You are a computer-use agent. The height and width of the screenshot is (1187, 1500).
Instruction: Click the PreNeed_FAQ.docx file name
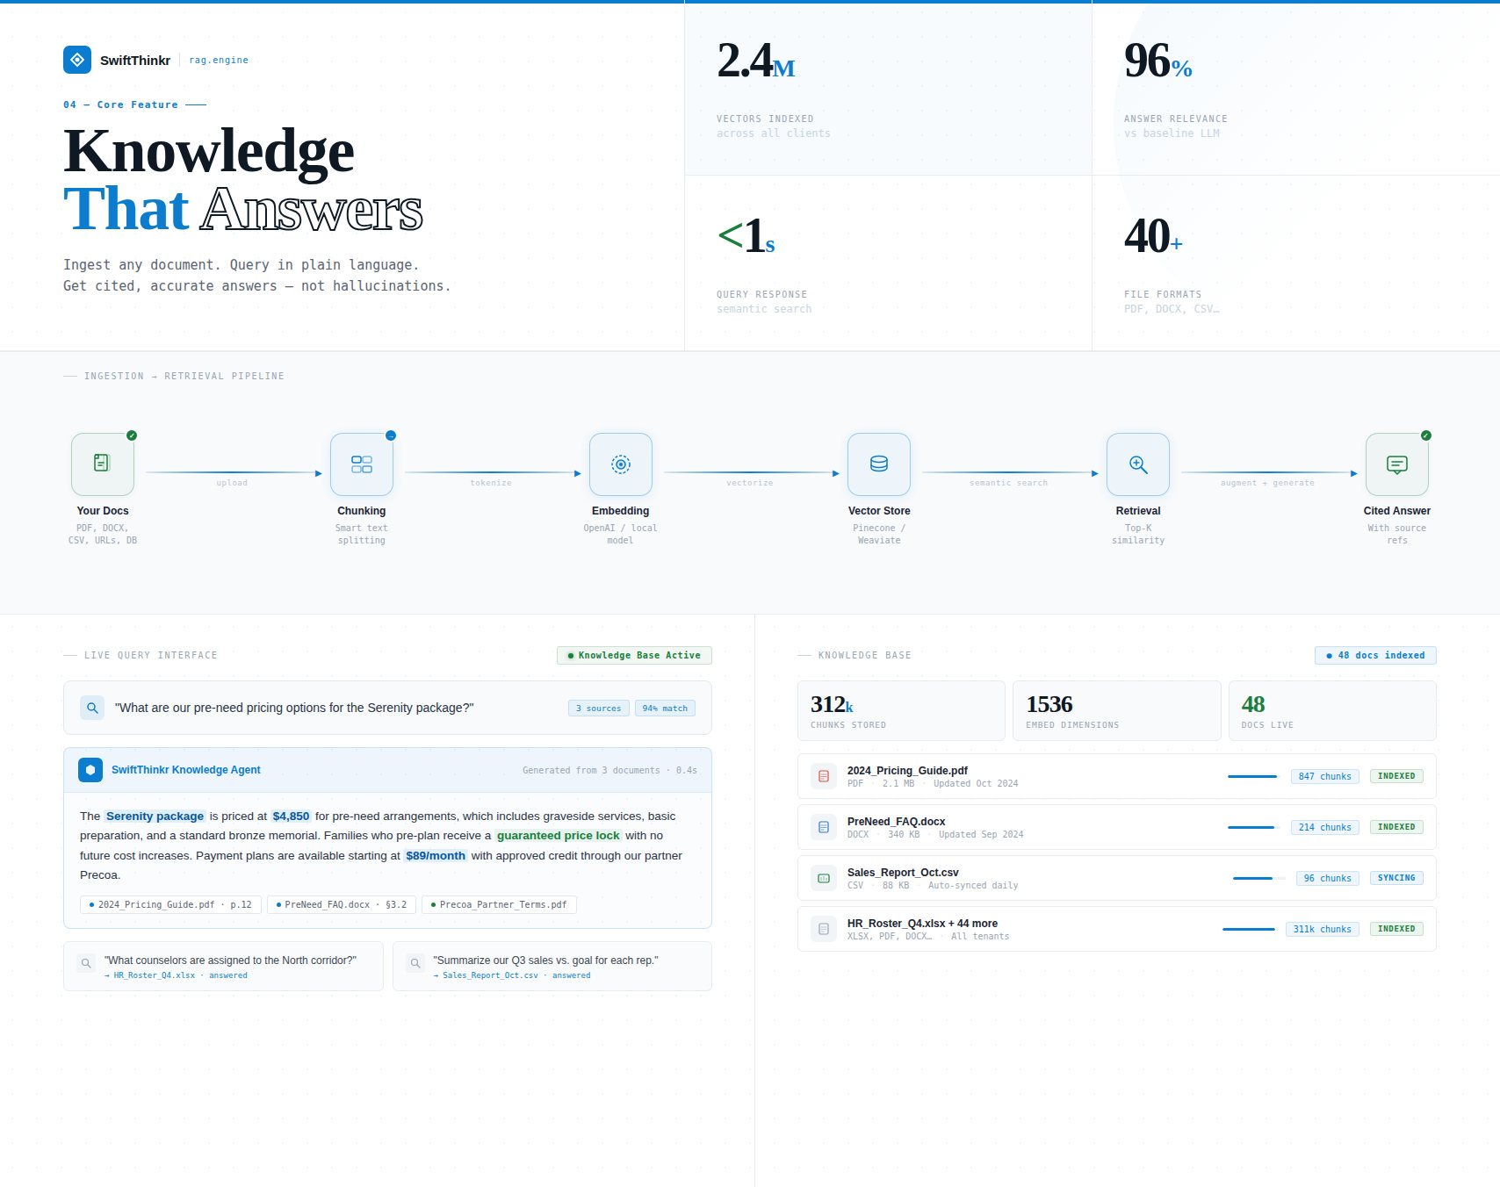pyautogui.click(x=896, y=822)
